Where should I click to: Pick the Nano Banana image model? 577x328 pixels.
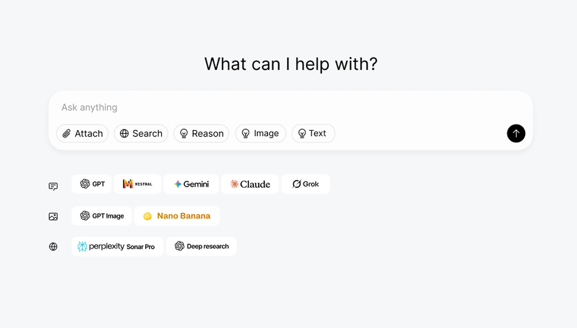click(x=177, y=216)
